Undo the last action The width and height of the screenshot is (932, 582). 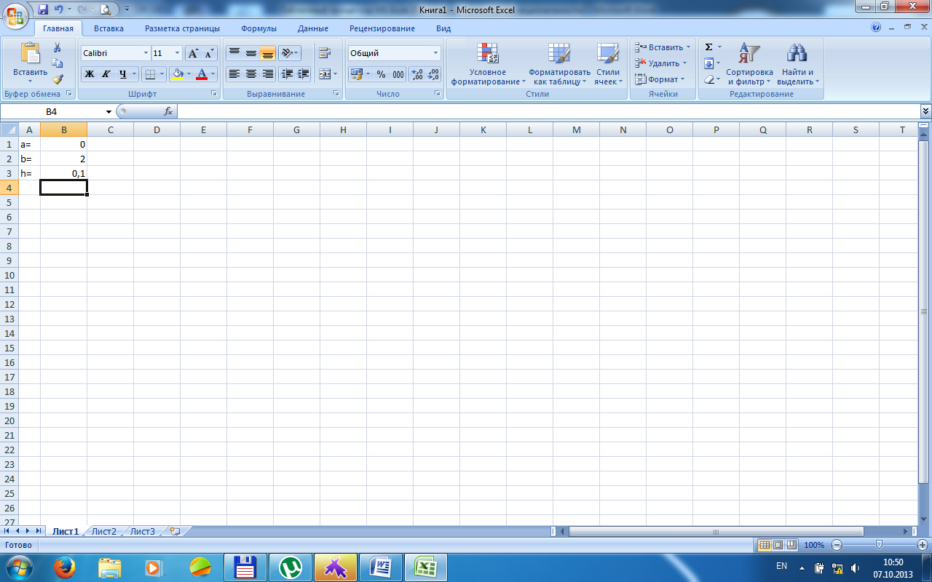pyautogui.click(x=59, y=9)
